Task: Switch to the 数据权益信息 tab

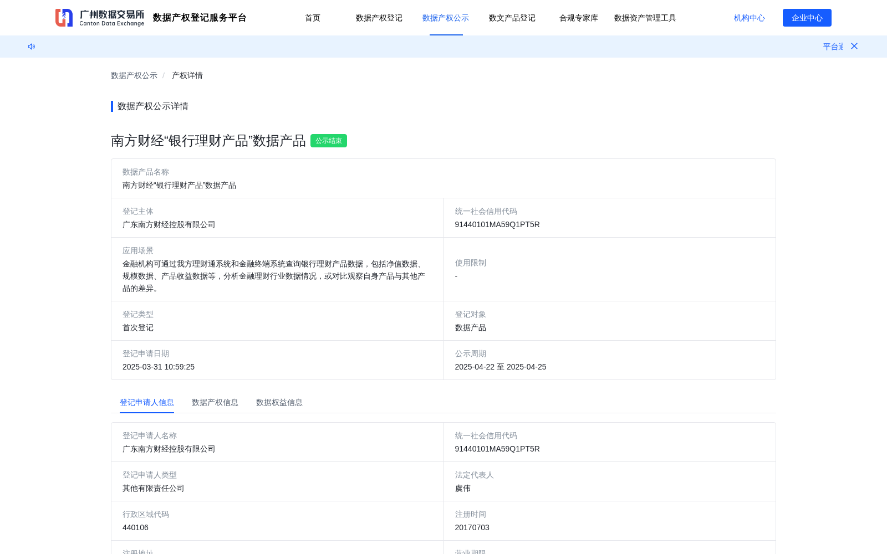Action: 279,402
